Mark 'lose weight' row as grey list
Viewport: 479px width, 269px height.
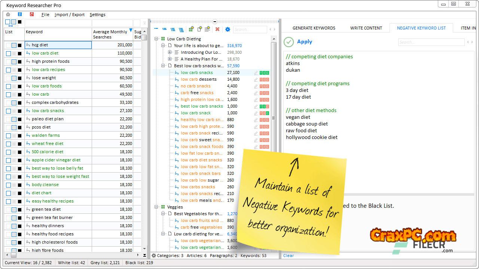click(14, 78)
